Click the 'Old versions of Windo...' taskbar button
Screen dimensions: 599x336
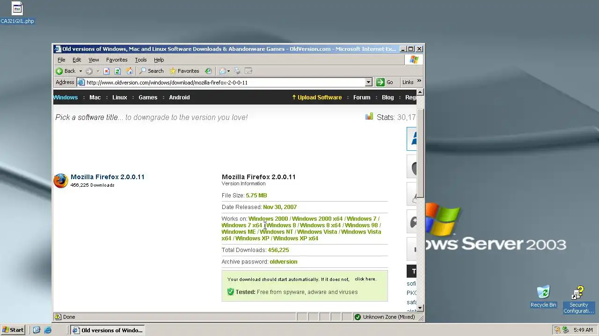click(x=108, y=330)
